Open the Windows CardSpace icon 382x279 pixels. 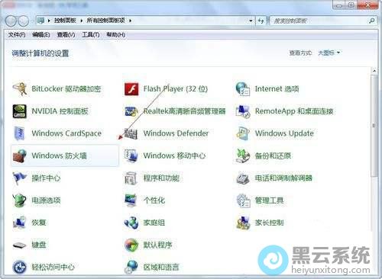click(x=20, y=133)
